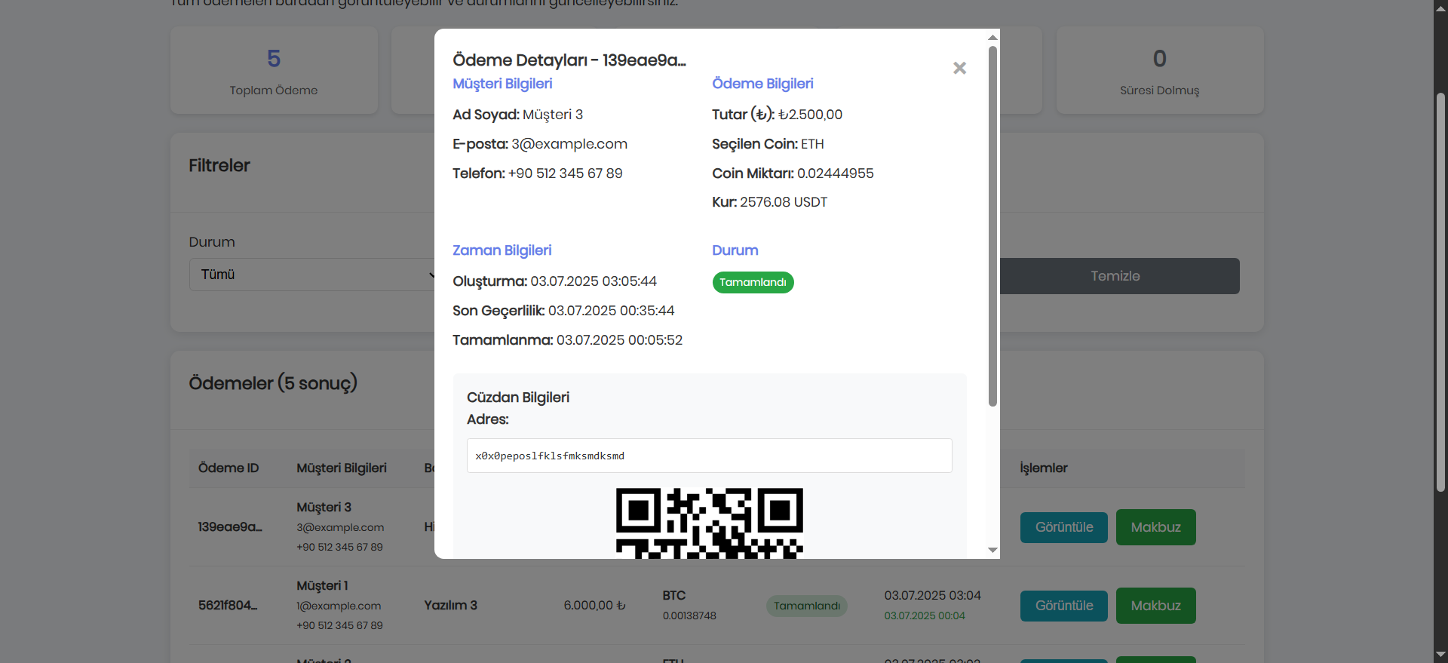Click expiry time 03.07.2025 00:35:44

coord(611,311)
